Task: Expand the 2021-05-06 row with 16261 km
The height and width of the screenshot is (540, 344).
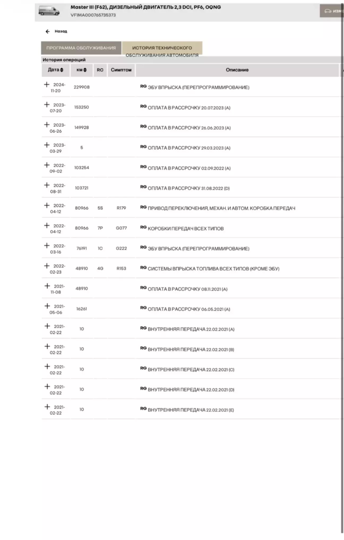Action: pos(47,306)
